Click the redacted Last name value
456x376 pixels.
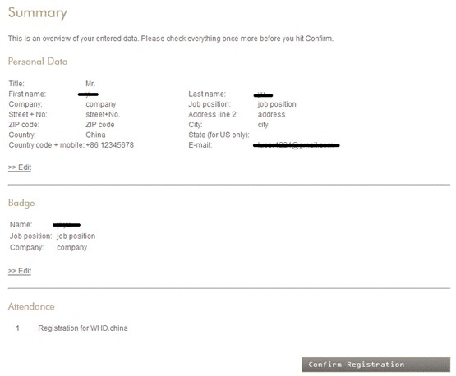pos(263,94)
